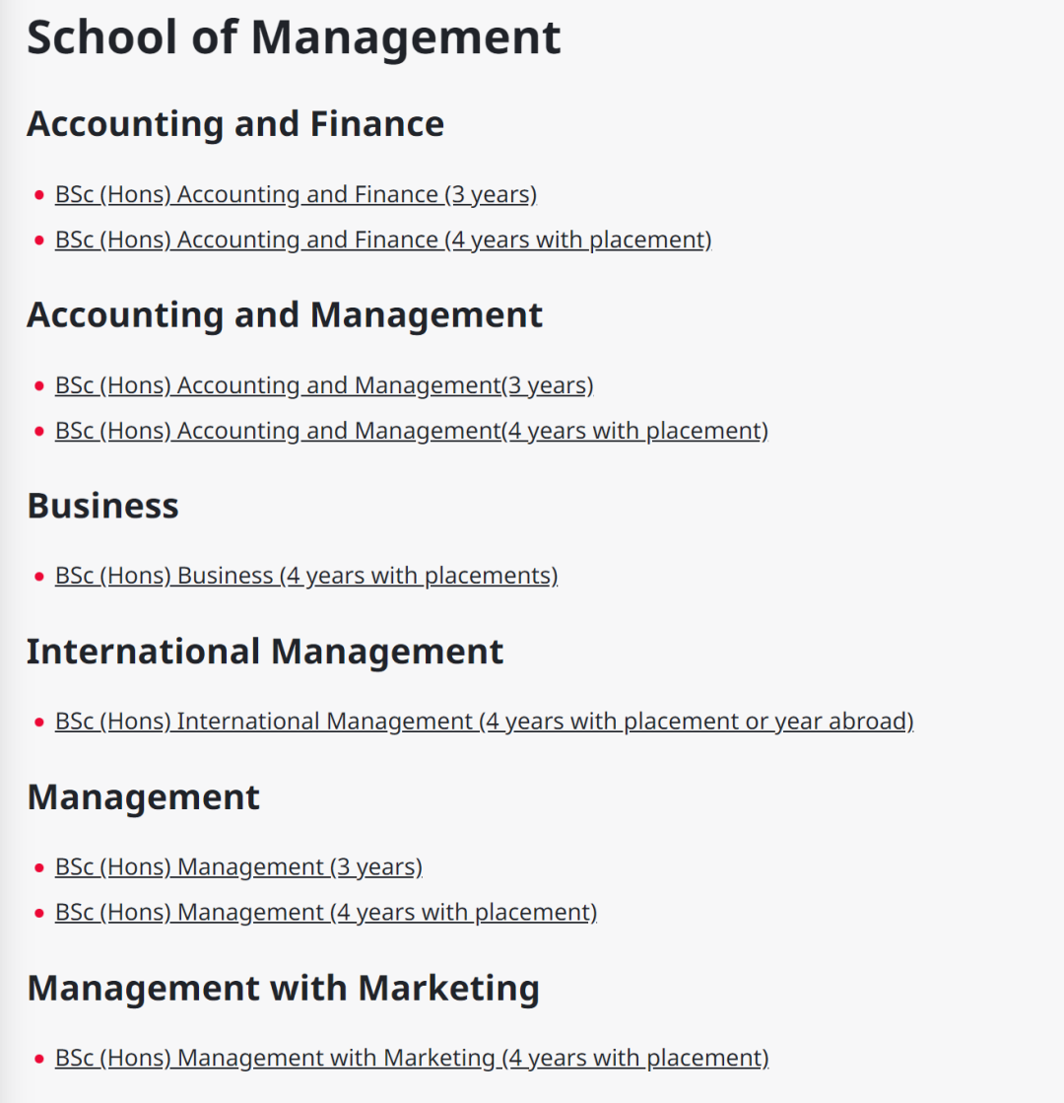Open BSc Accounting and Management(3 years) link
This screenshot has height=1103, width=1064.
point(324,385)
